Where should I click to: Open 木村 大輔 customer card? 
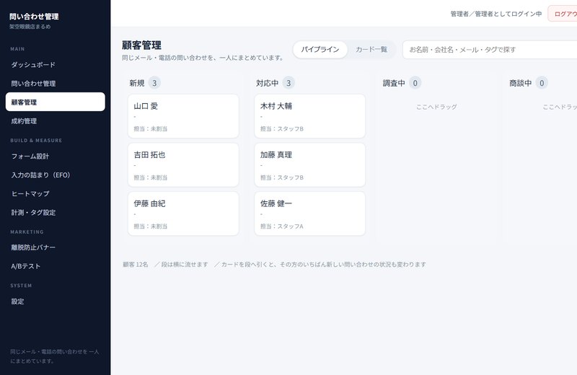point(310,116)
